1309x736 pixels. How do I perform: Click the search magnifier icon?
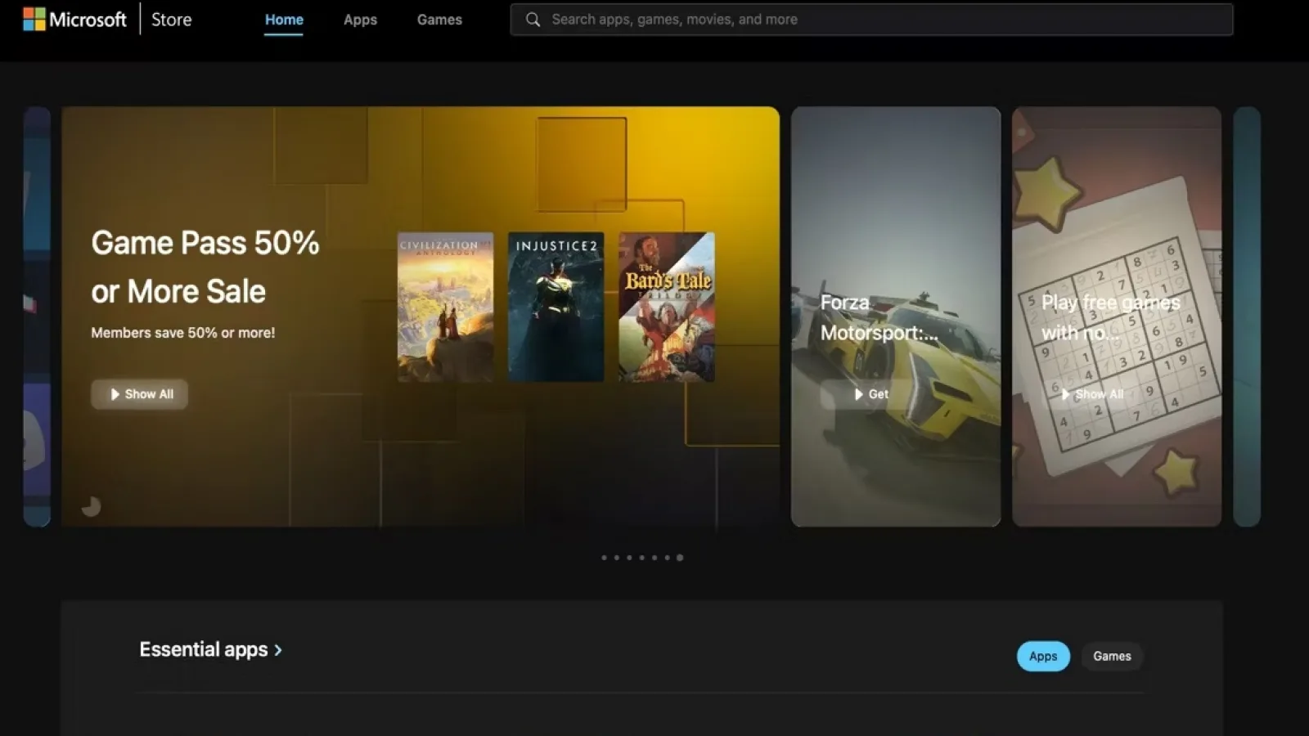pyautogui.click(x=533, y=20)
